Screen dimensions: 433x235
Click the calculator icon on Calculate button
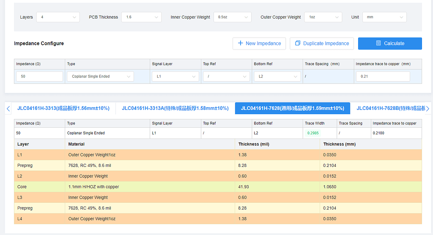[x=378, y=44]
